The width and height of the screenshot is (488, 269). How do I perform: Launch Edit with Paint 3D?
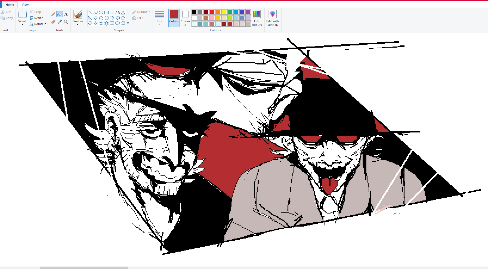[x=272, y=18]
